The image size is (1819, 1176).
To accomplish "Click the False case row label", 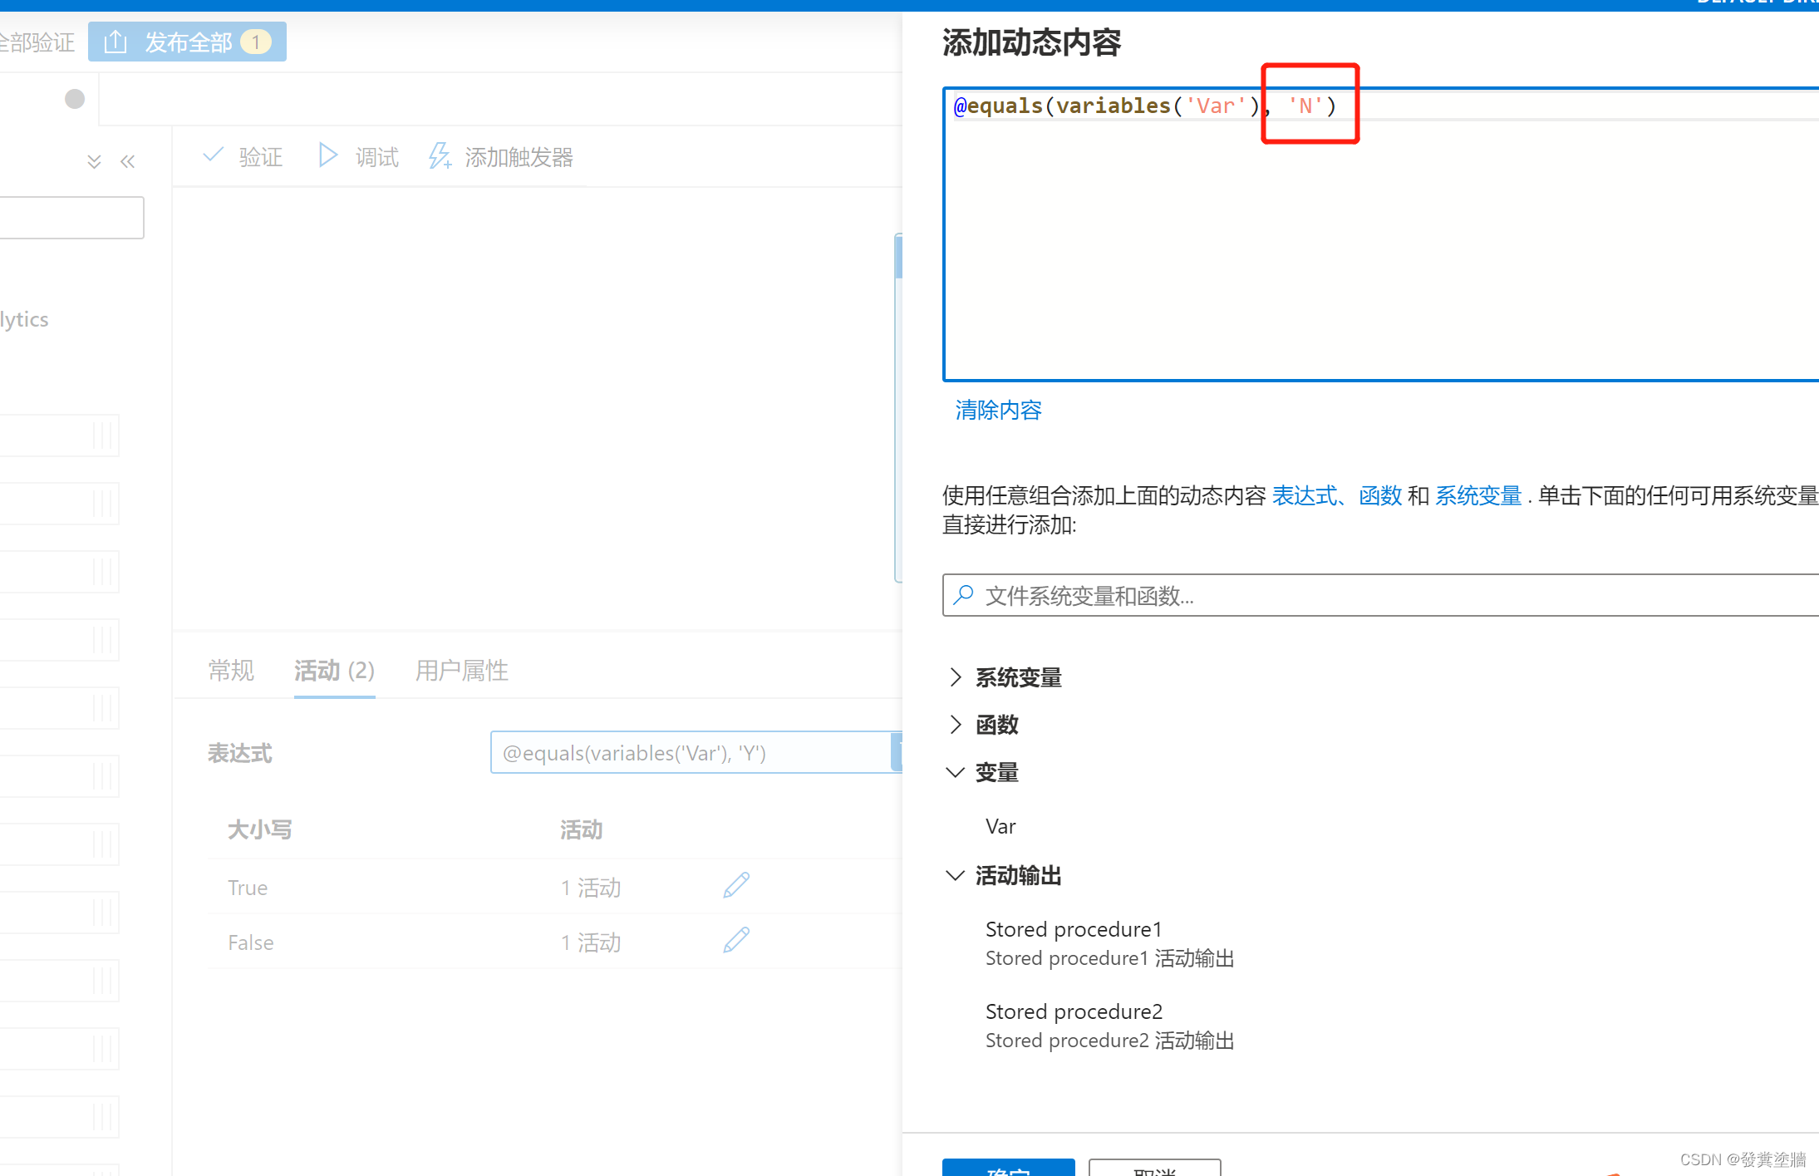I will [251, 942].
